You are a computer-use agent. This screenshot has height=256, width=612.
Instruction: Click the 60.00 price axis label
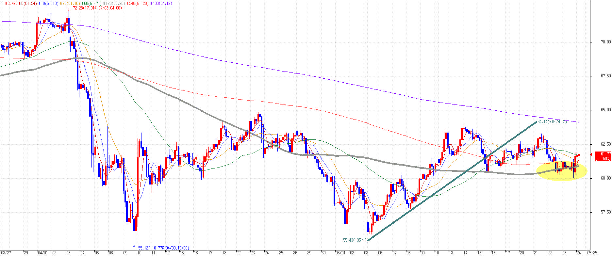[x=605, y=178]
